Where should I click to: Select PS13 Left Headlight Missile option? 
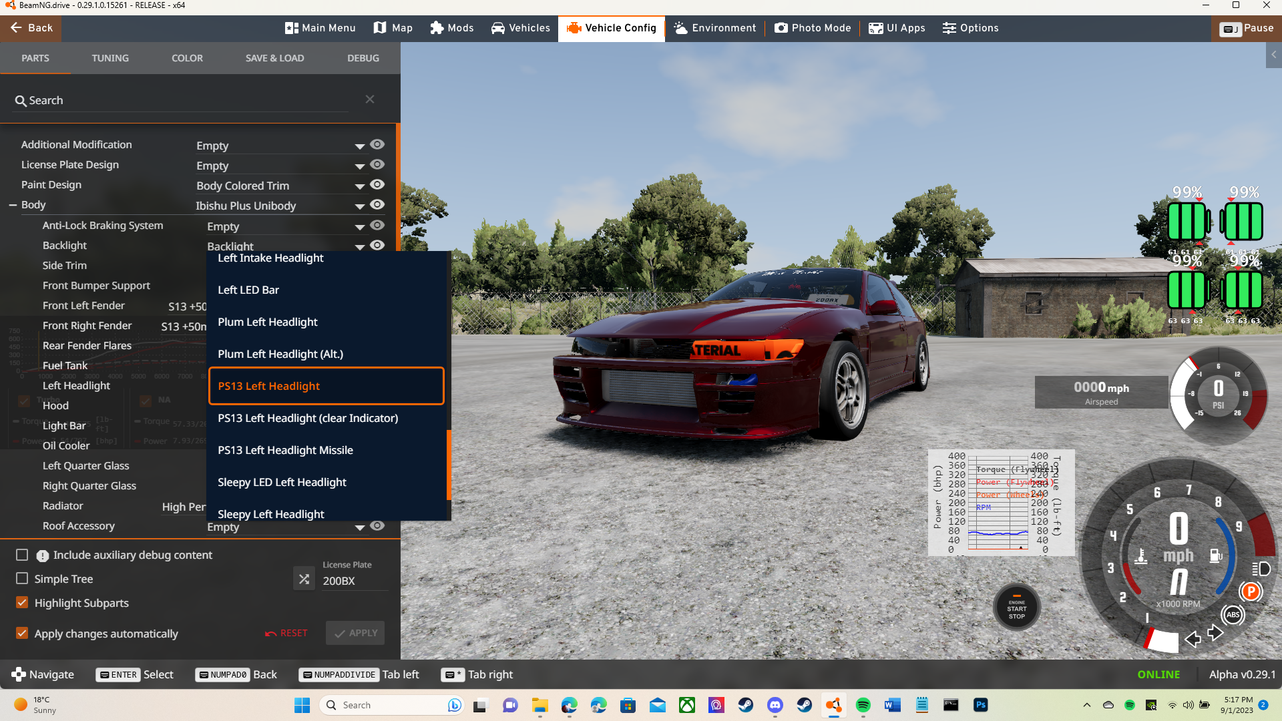coord(326,450)
